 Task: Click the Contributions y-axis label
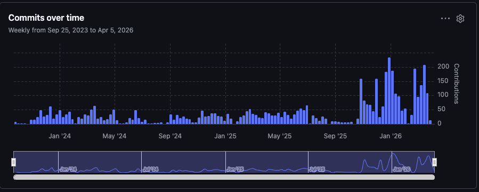[457, 84]
